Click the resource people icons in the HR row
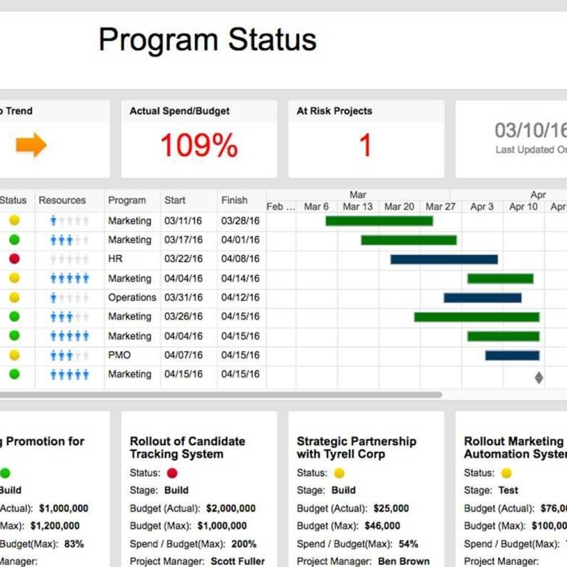567x567 pixels. click(x=69, y=259)
